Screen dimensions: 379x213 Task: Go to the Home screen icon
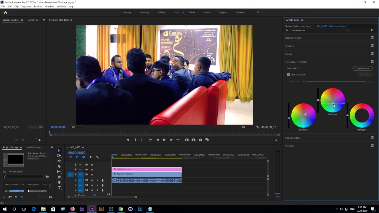pos(5,12)
